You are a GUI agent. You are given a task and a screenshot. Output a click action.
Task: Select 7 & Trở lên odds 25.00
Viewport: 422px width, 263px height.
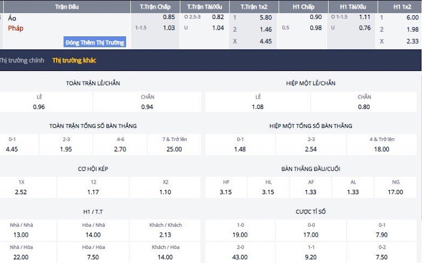click(175, 149)
